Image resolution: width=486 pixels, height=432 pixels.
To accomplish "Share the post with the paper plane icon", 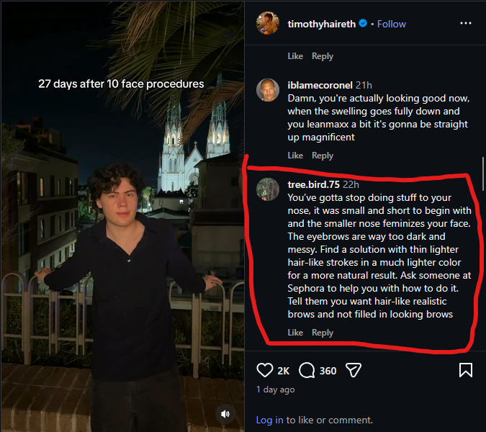I will 354,370.
